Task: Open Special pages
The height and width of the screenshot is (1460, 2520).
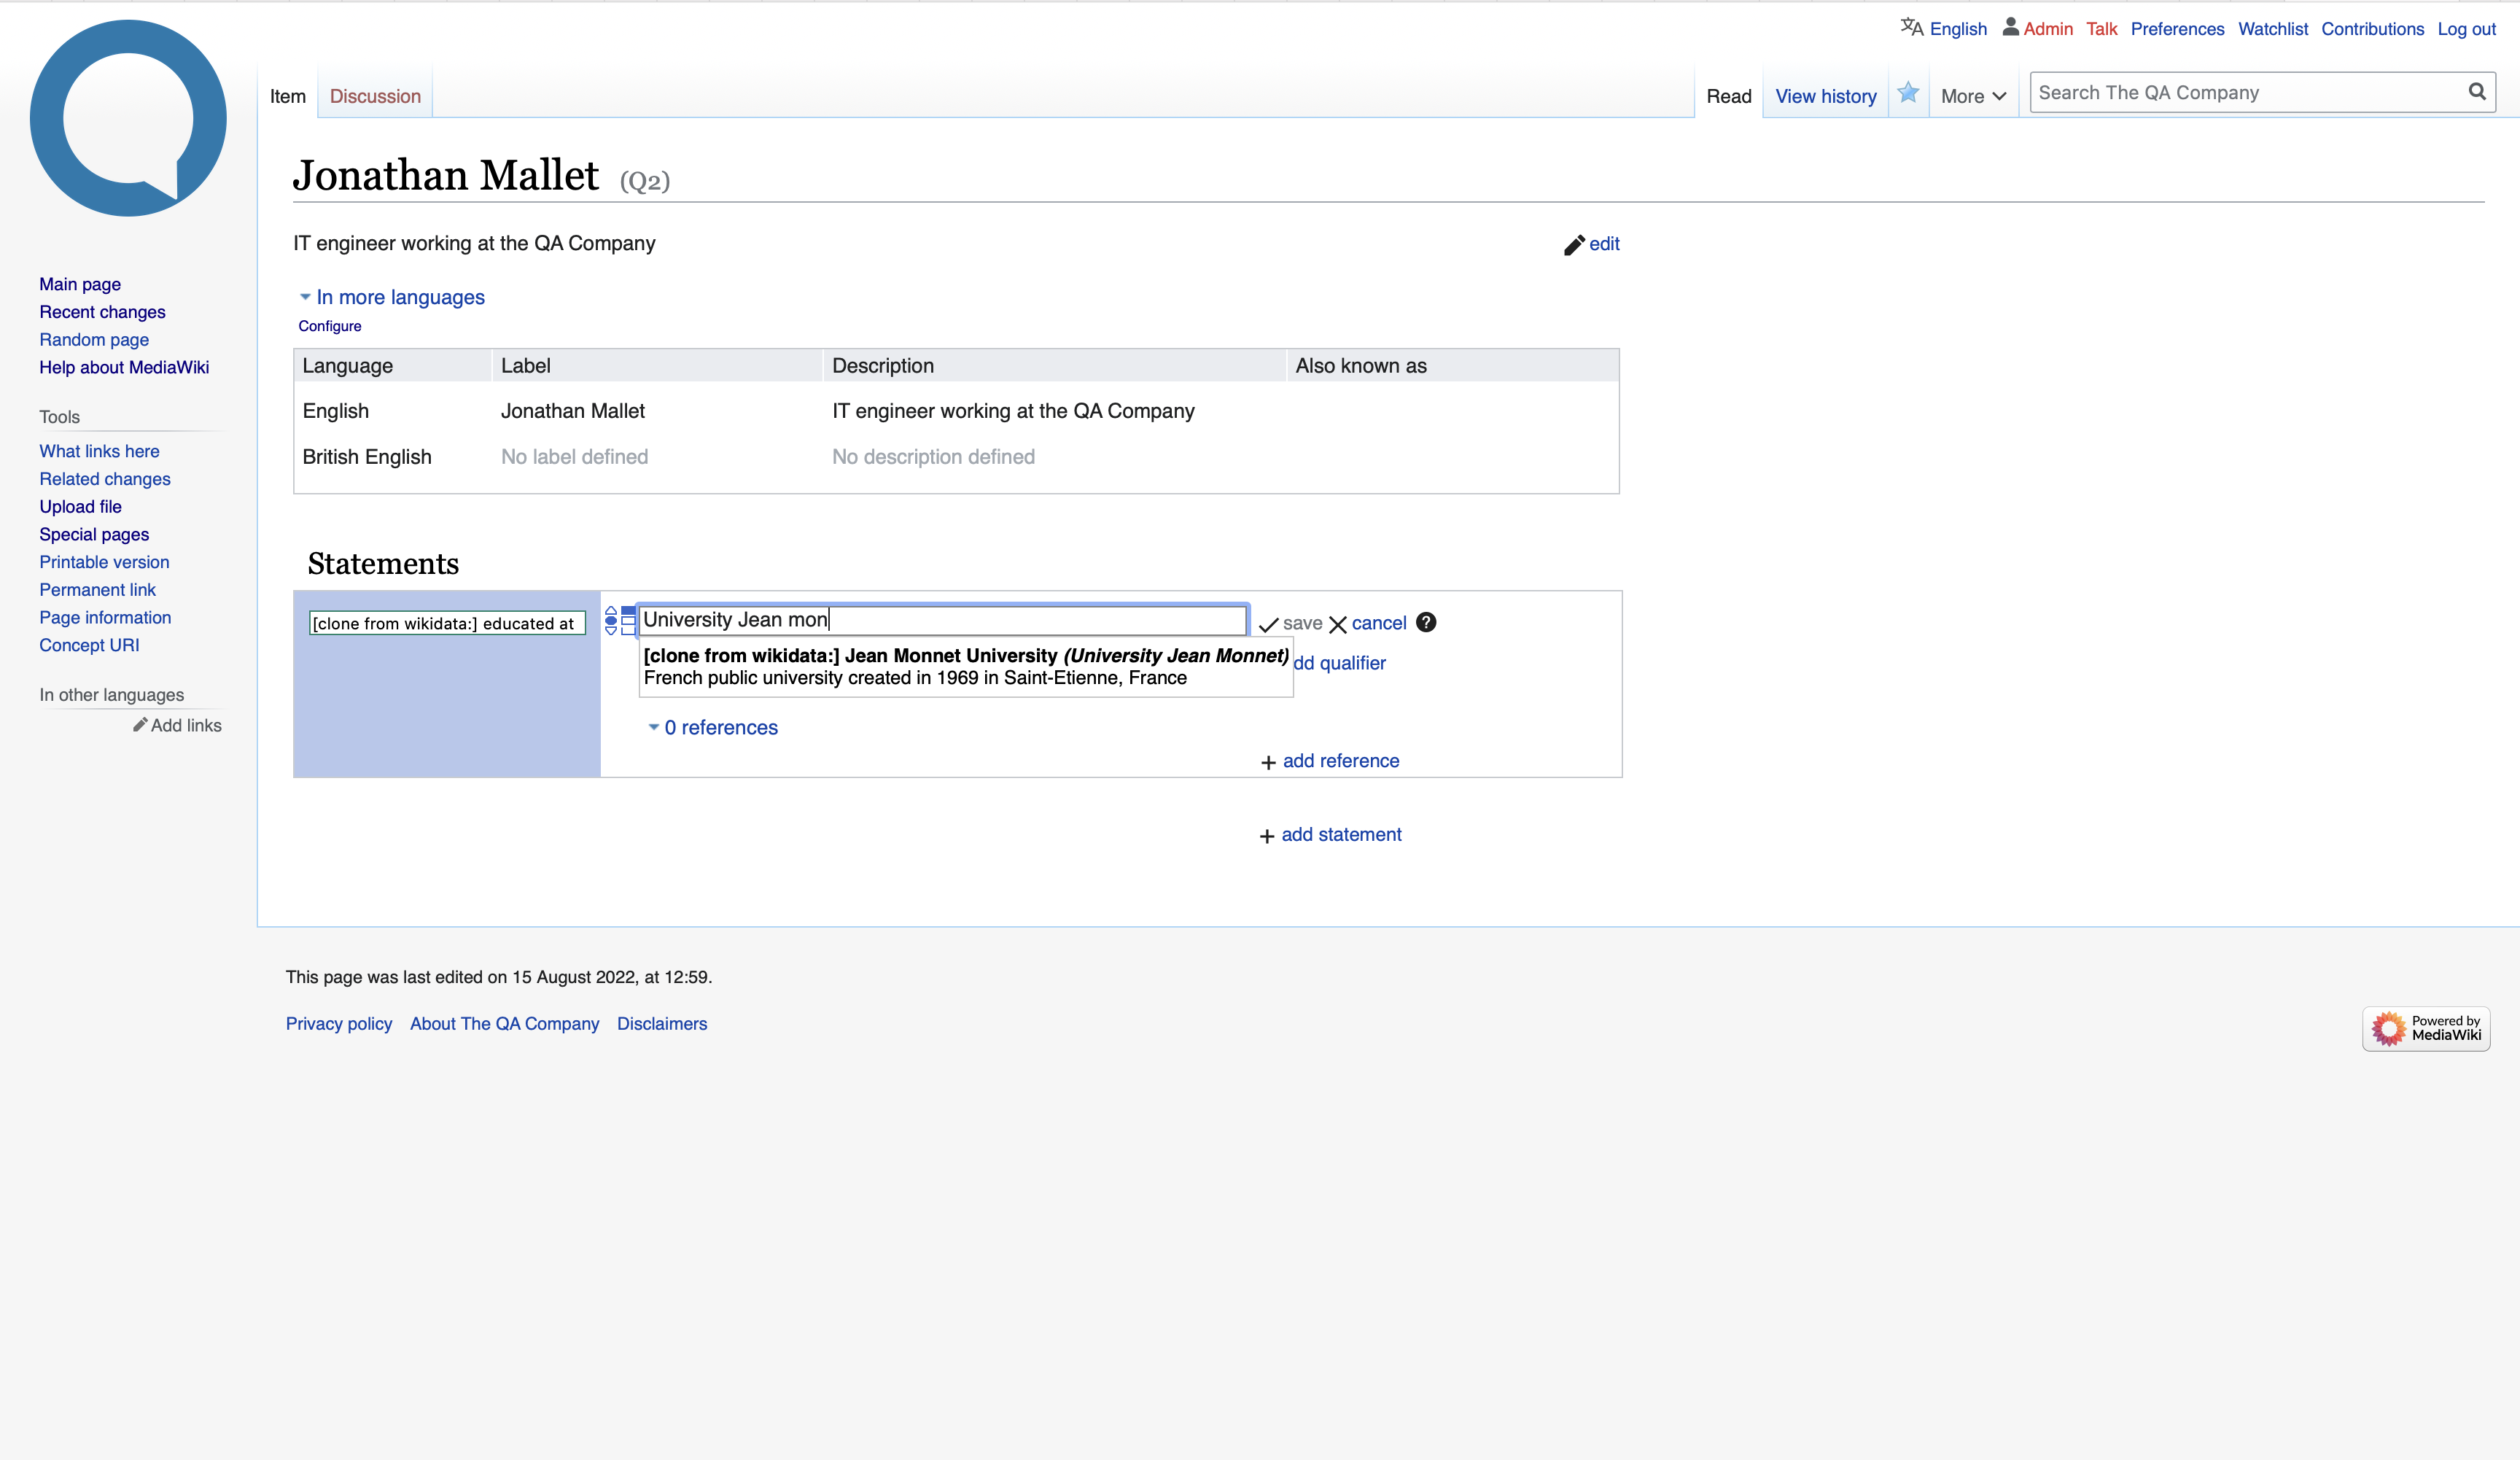Action: click(x=94, y=534)
